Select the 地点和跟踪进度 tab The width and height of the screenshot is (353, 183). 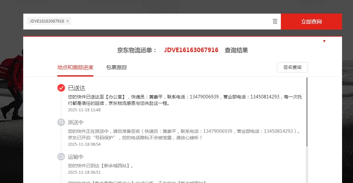pos(75,68)
